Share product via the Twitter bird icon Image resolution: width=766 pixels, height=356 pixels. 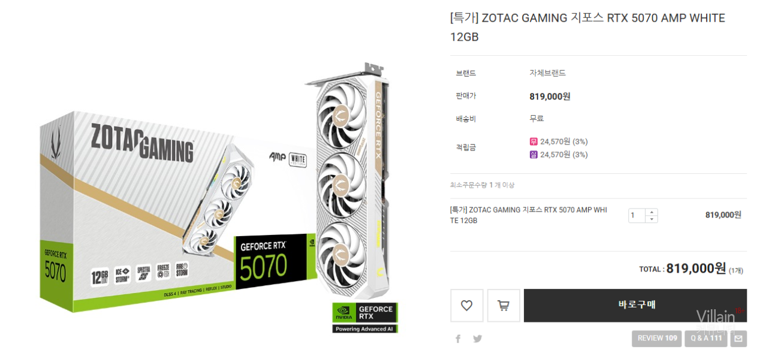click(x=478, y=339)
